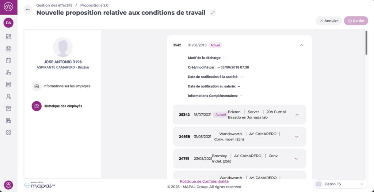
Task: Click the expand fullscreen icon beside title
Action: (213, 12)
